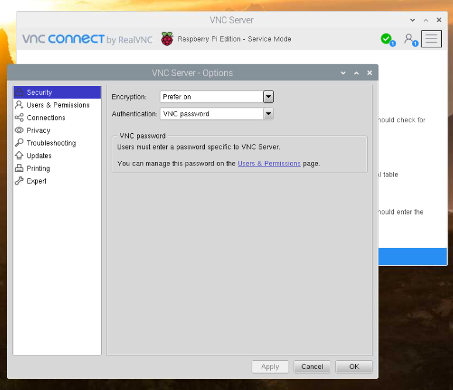Screen dimensions: 453x390
Task: Click the green checkmark status icon
Action: 387,39
